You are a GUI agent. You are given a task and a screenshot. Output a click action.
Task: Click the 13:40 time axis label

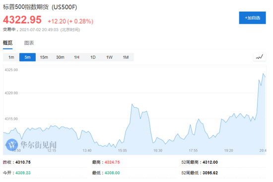[87, 150]
